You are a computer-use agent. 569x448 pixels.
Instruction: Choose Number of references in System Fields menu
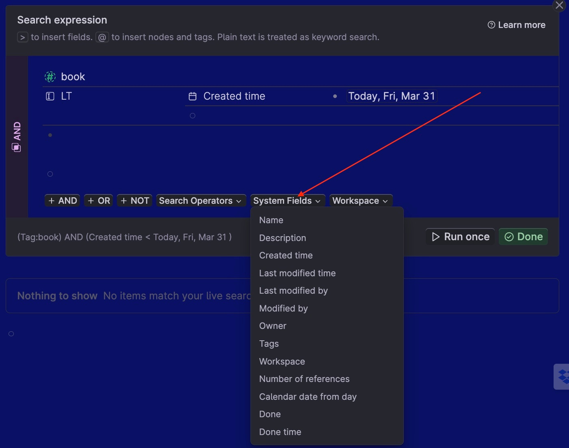[304, 379]
